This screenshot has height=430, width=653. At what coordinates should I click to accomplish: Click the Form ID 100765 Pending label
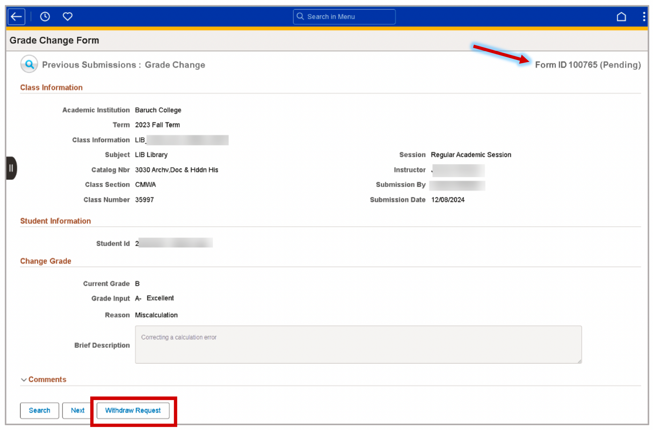pyautogui.click(x=587, y=65)
